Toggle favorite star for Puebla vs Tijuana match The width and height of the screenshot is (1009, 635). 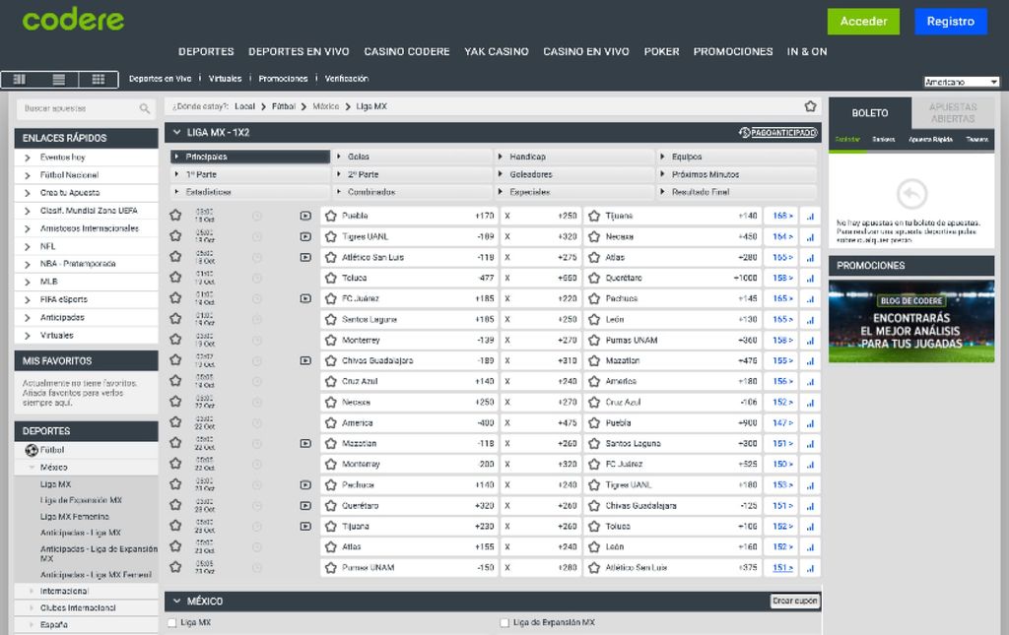175,216
